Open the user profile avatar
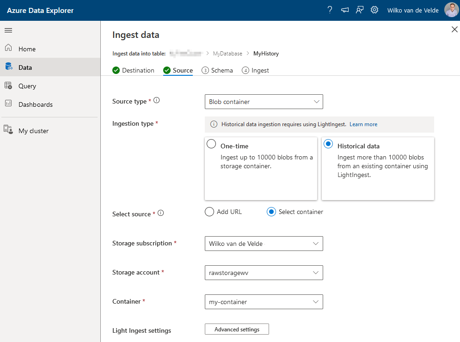460x342 pixels. coord(451,10)
